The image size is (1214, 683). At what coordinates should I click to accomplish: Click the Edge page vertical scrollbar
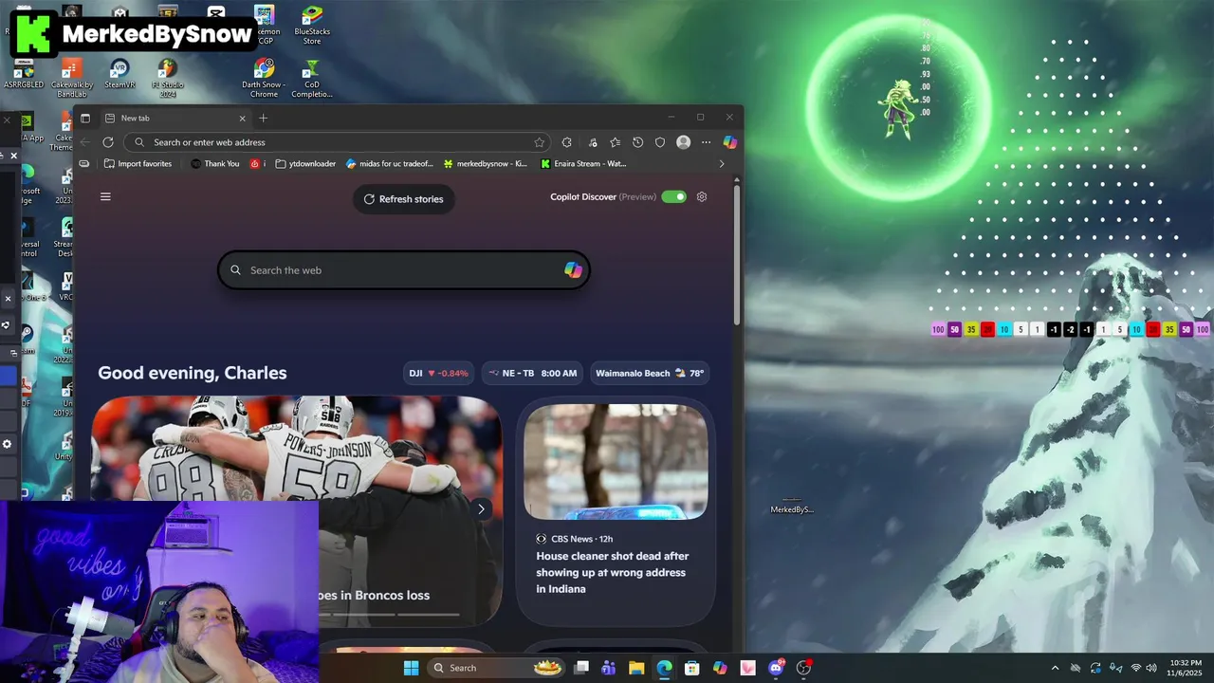click(737, 256)
